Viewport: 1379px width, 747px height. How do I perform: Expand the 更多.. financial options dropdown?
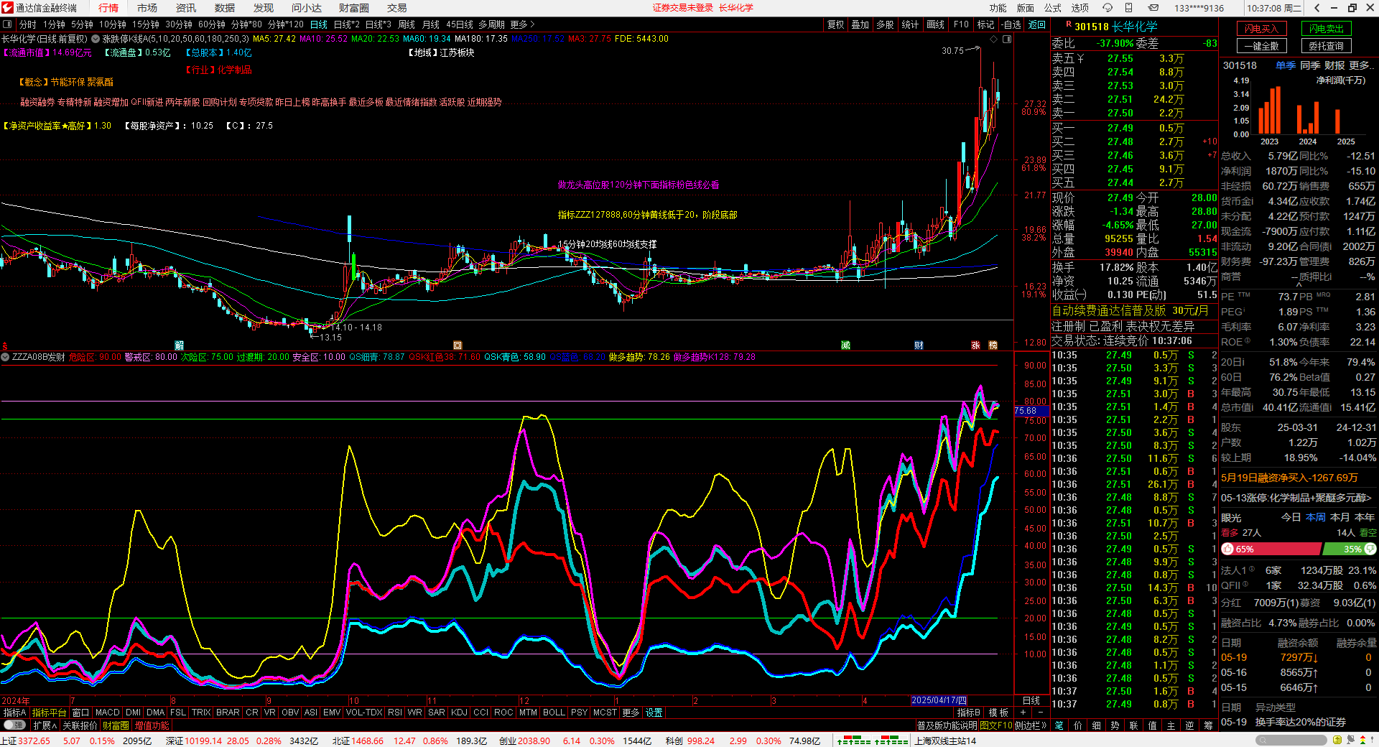1362,65
